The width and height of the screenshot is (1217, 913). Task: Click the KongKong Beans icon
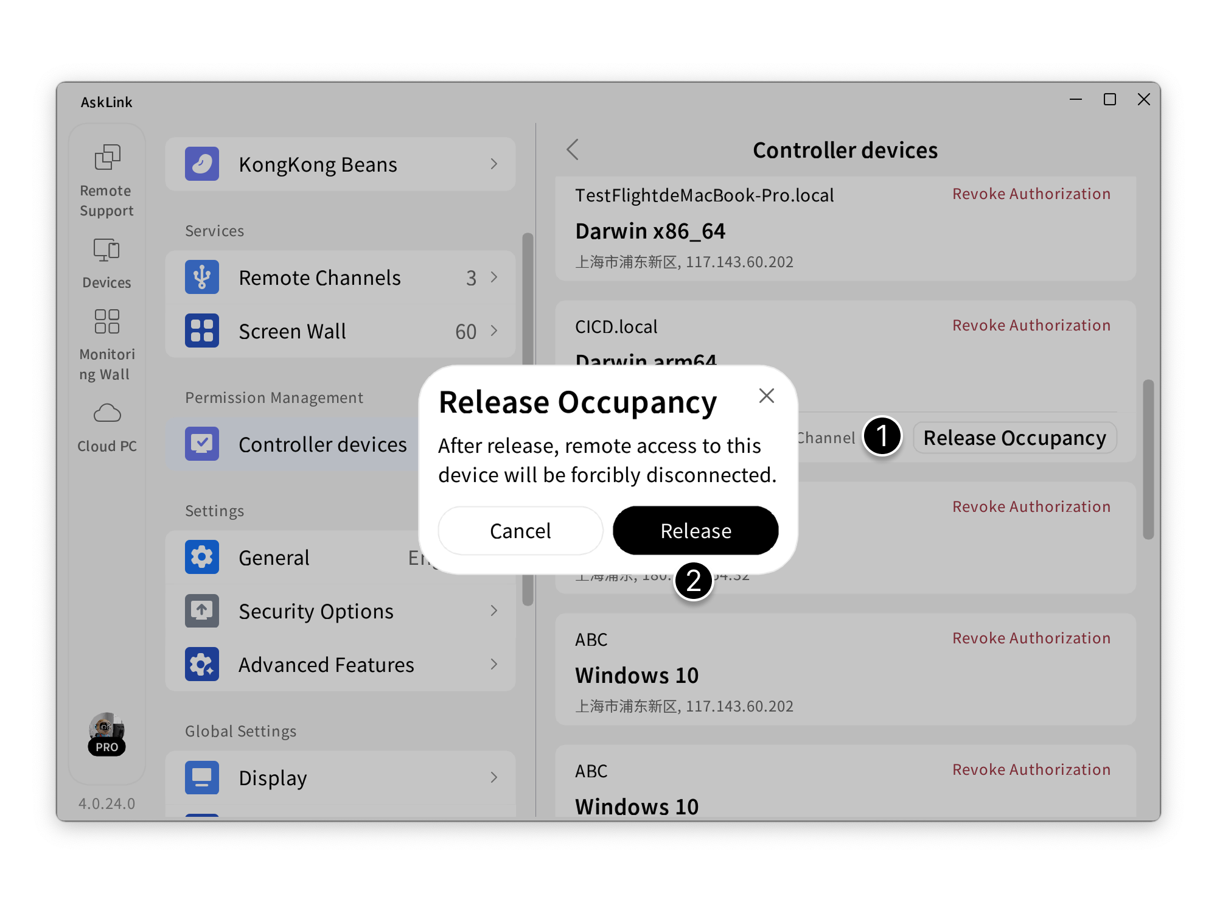[x=202, y=164]
